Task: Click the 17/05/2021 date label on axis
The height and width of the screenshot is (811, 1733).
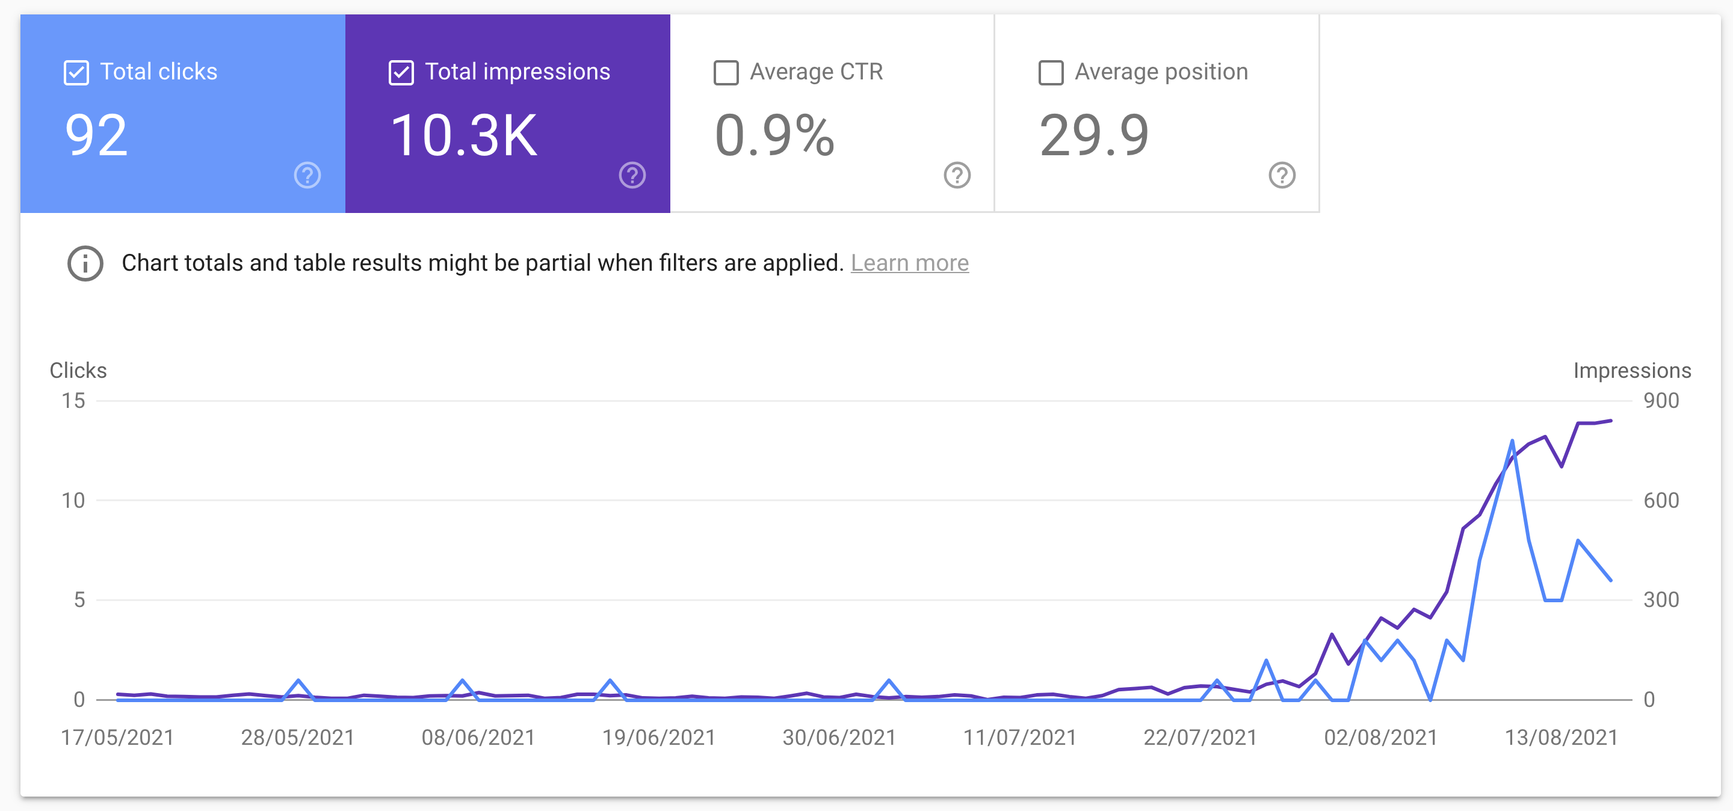Action: pos(118,738)
